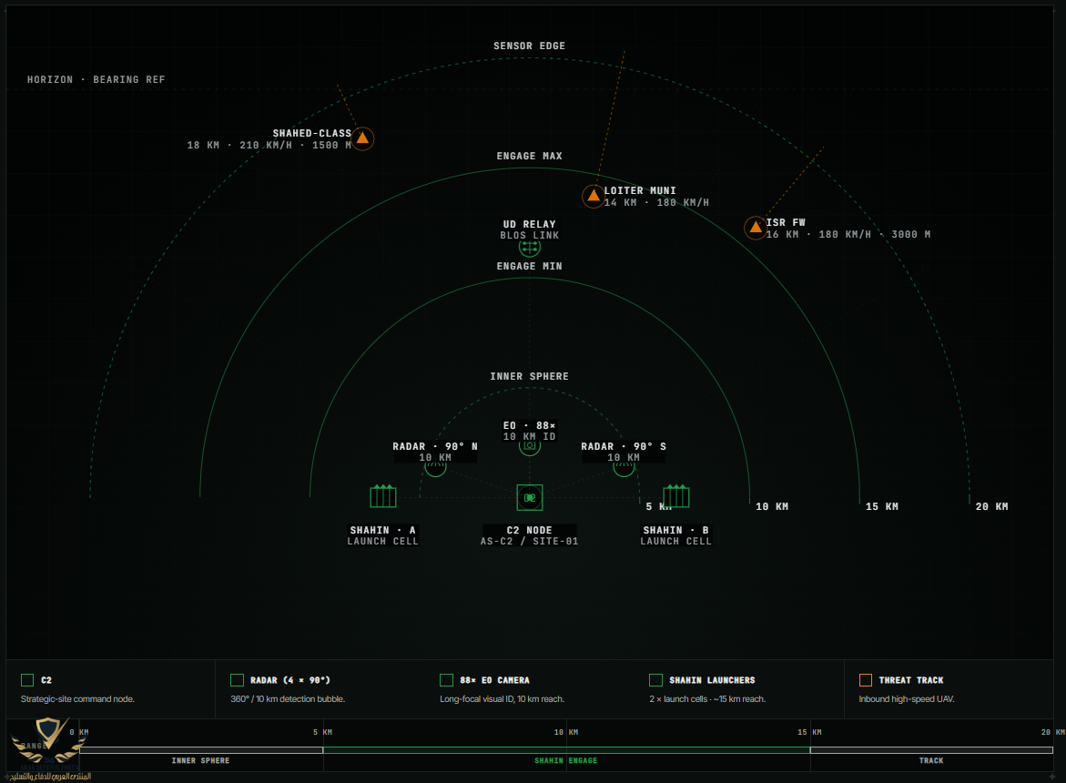Click the UD Relay BLOS link icon
1066x783 pixels.
click(x=530, y=248)
